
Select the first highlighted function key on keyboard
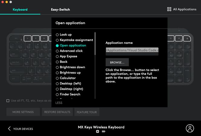pos(28,38)
